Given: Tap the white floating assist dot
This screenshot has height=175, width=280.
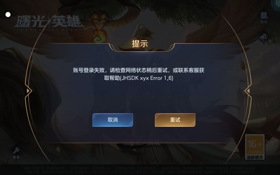Looking at the screenshot, I should tap(8, 15).
